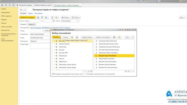This screenshot has width=187, height=105.
Task: Click the 'Провести и закрыть' button
Action: (27, 17)
